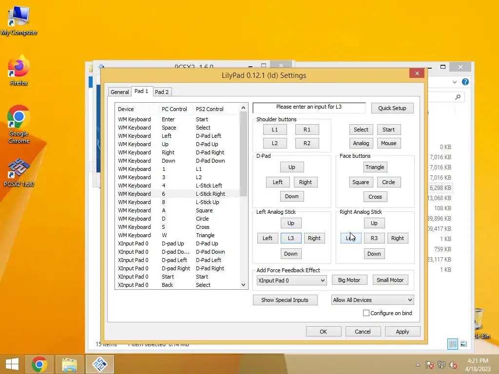
Task: Select PCSX2 taskbar icon
Action: [x=99, y=364]
